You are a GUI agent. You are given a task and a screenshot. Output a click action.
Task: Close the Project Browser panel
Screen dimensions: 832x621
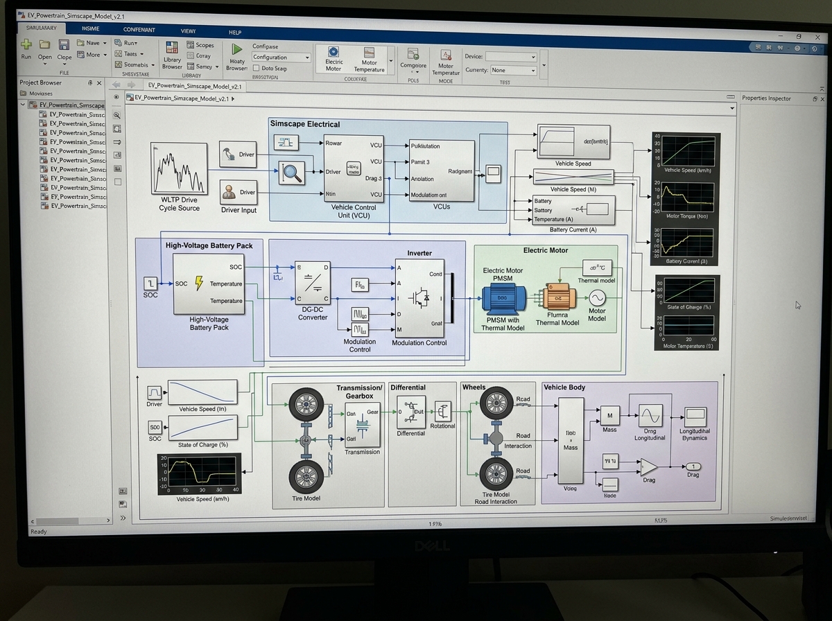99,82
